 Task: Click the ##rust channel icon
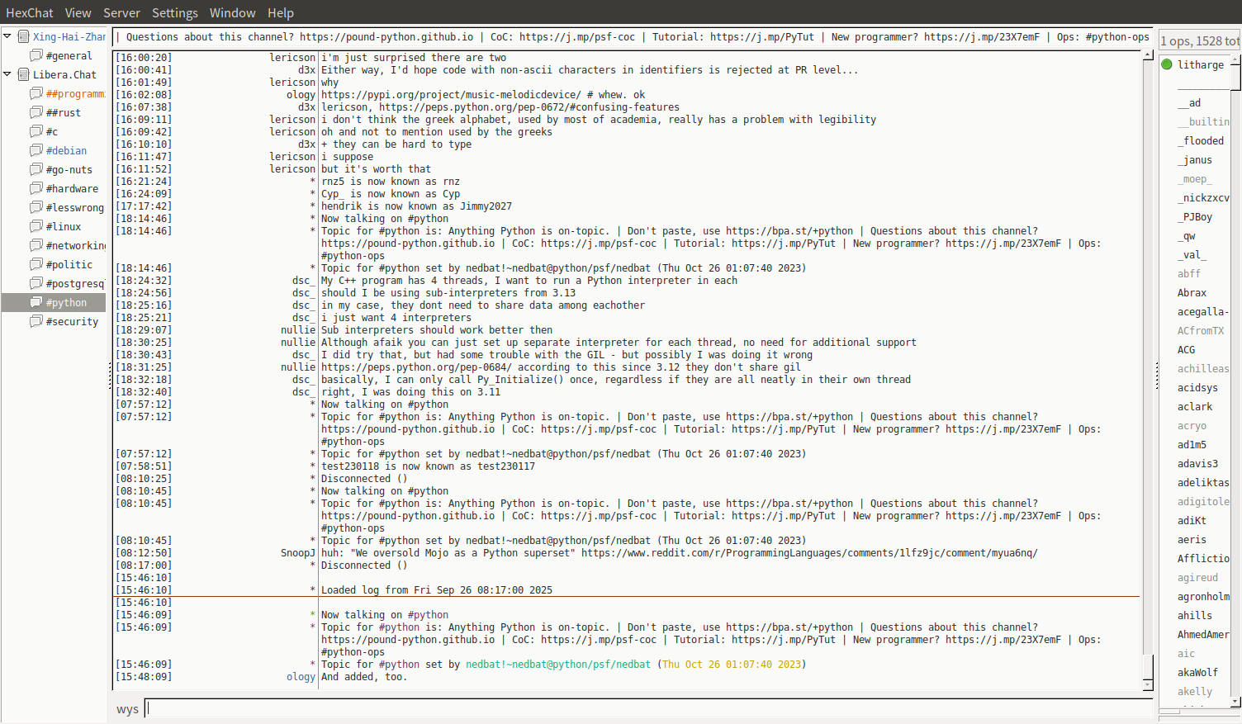tap(36, 112)
